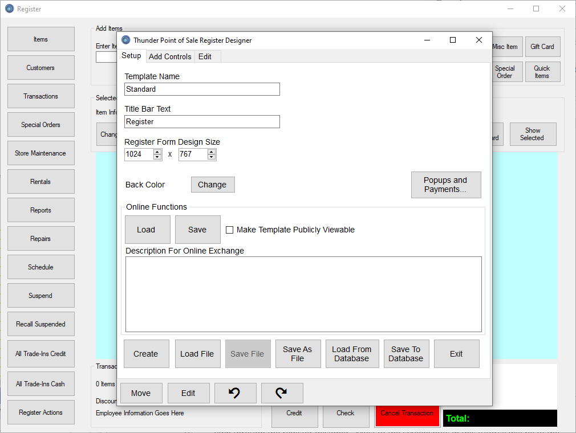Click the red Cancel Transaction button

pos(407,414)
